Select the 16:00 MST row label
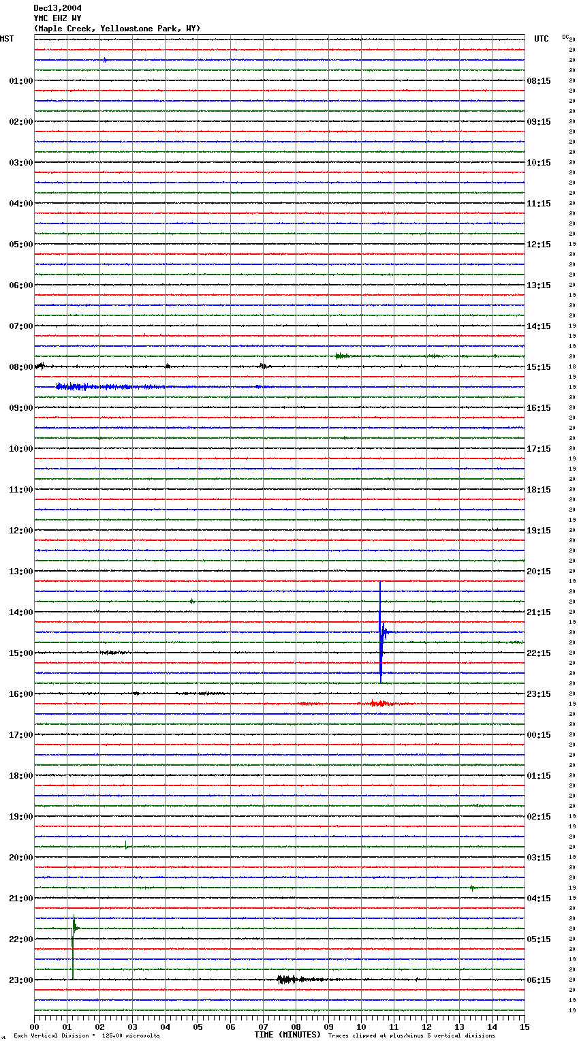Screen dimensions: 579x1045 click(x=21, y=694)
